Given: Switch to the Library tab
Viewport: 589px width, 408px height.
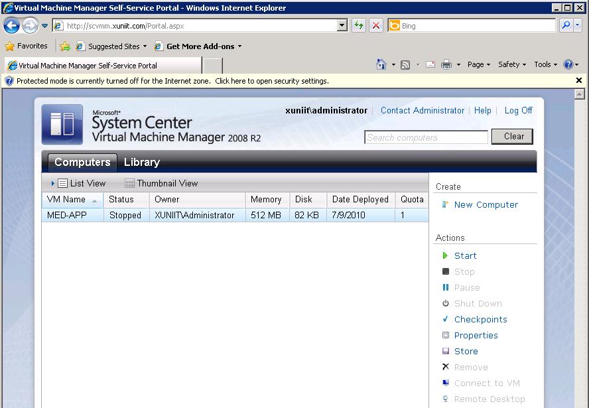Looking at the screenshot, I should [x=142, y=163].
